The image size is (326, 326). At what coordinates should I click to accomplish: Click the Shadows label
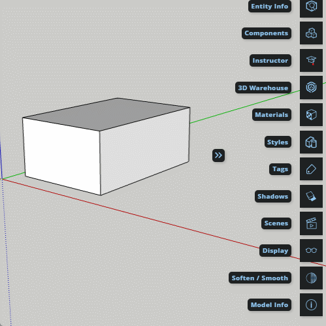273,196
